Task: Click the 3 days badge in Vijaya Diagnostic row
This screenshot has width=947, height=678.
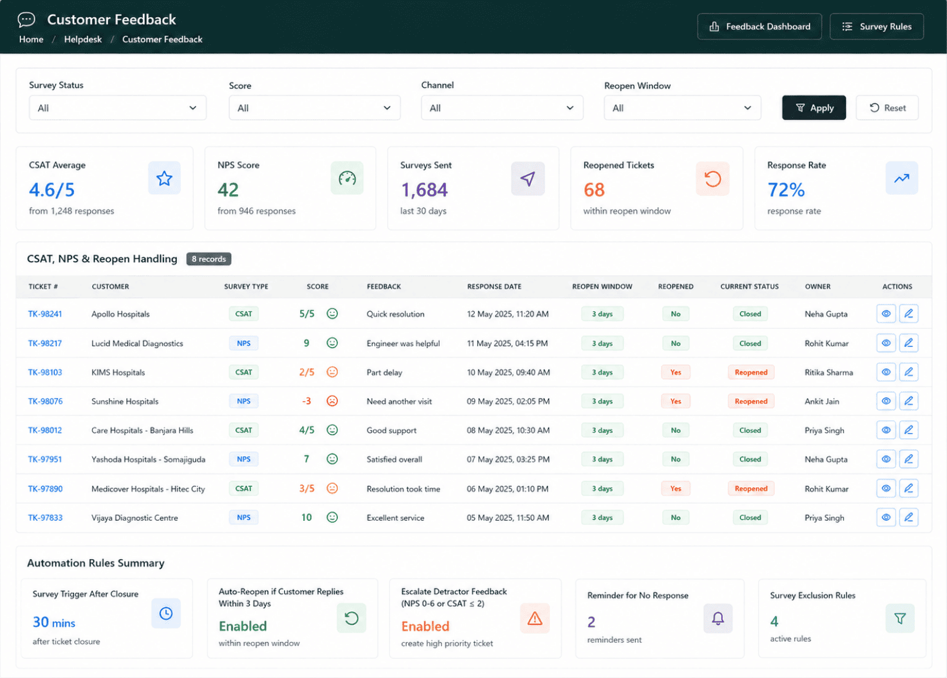Action: (602, 518)
